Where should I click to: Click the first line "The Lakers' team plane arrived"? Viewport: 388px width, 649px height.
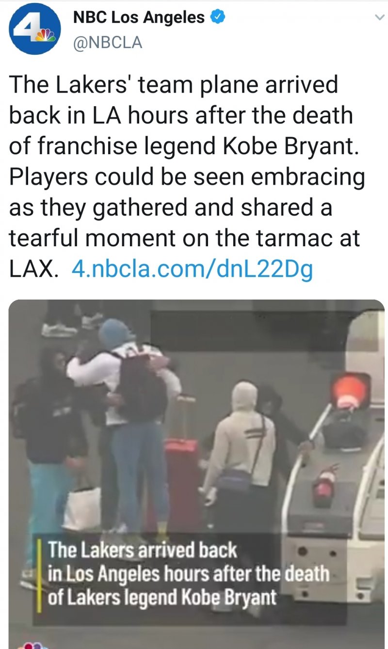(173, 85)
